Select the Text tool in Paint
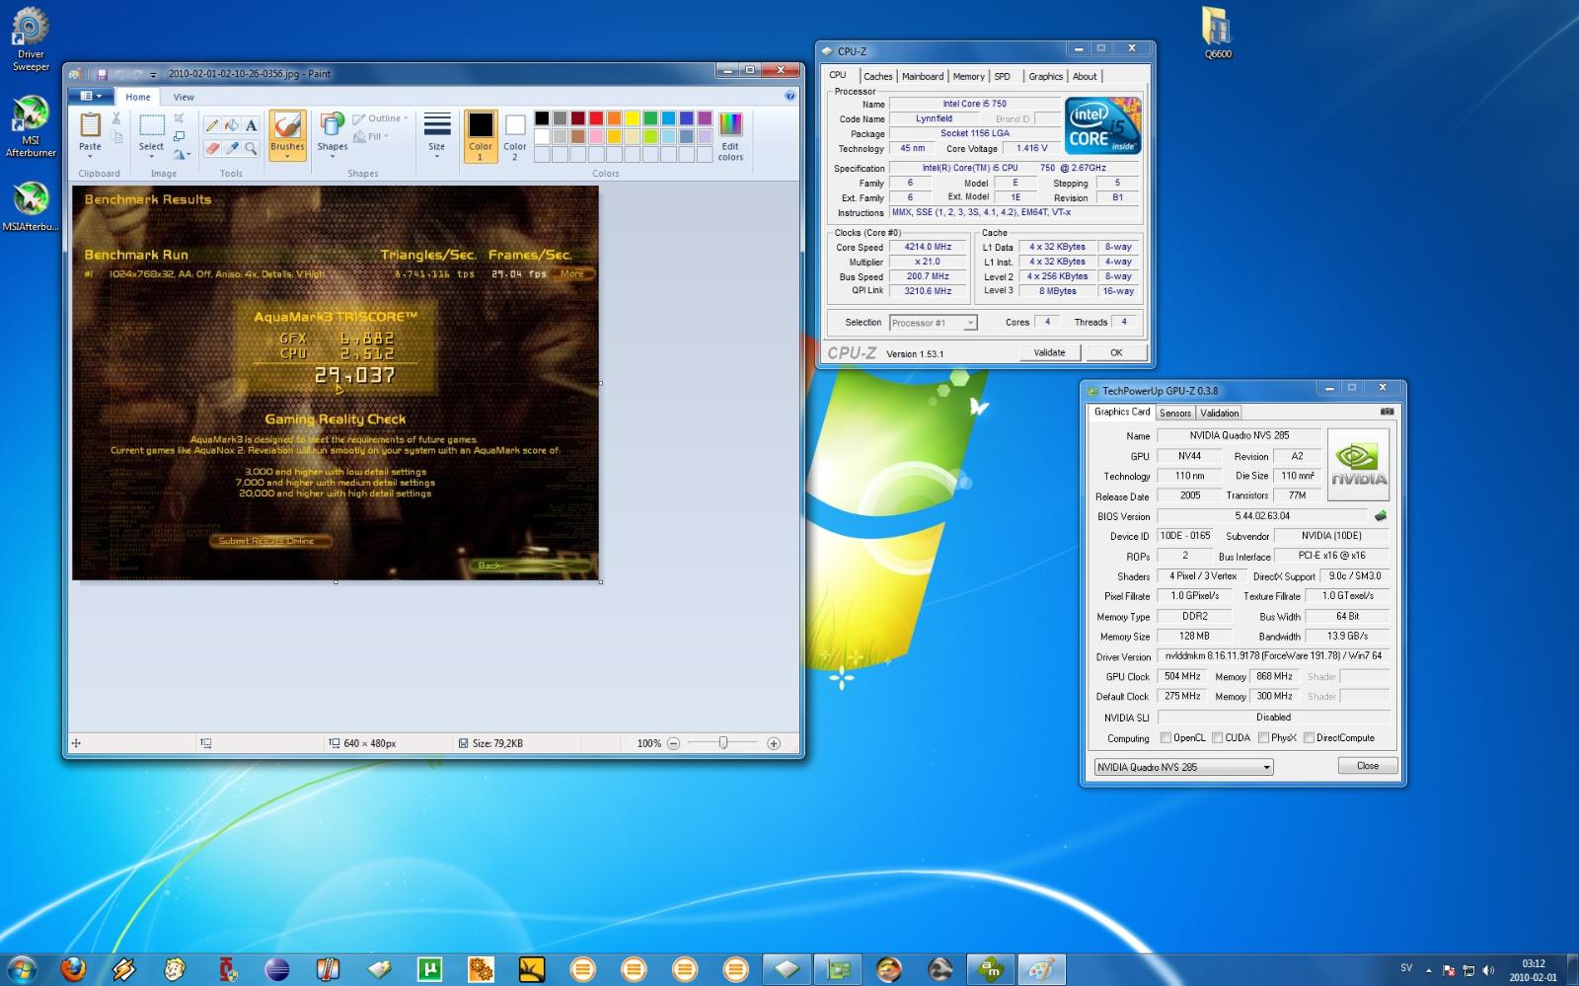Viewport: 1579px width, 986px height. click(x=251, y=125)
